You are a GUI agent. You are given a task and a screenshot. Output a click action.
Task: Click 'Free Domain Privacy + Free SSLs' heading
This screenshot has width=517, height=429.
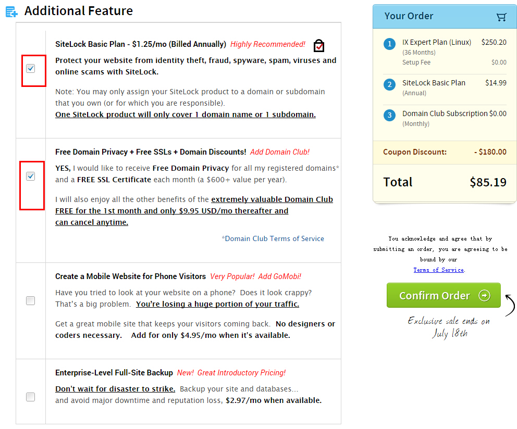[151, 152]
